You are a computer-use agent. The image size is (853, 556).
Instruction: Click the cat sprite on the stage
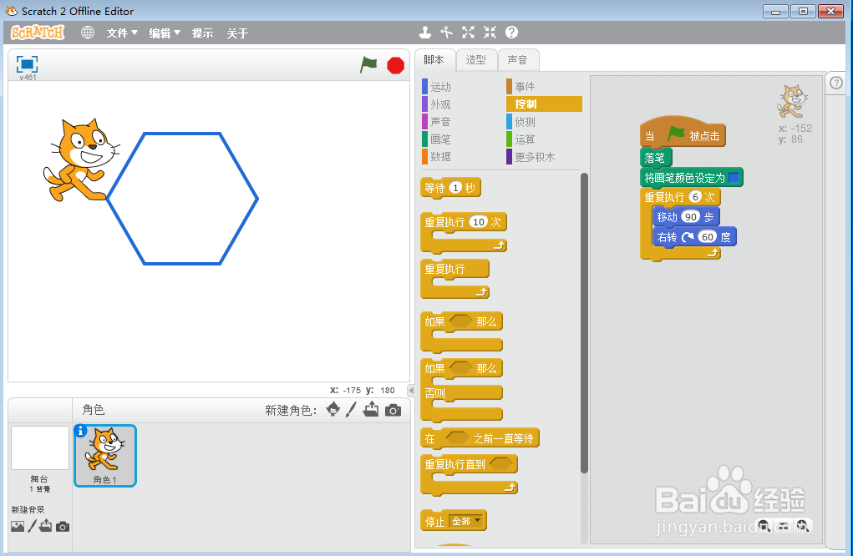coord(80,159)
